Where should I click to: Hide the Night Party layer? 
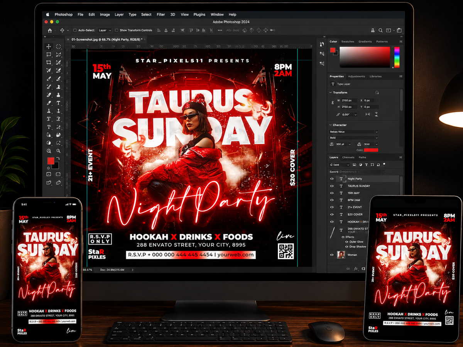332,179
